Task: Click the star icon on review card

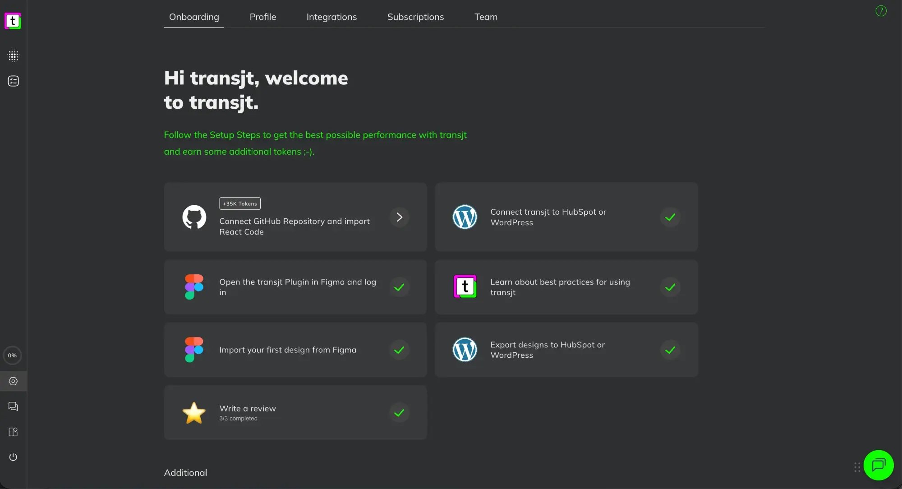Action: click(194, 413)
